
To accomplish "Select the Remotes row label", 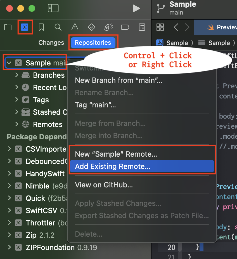I will [48, 124].
